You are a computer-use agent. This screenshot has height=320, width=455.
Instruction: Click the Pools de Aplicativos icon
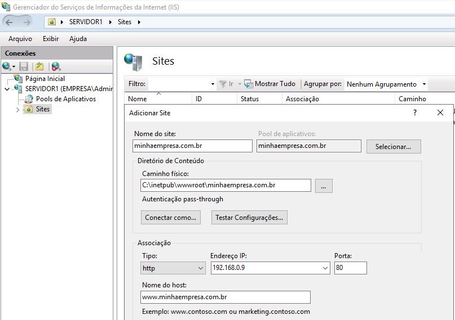[x=29, y=99]
